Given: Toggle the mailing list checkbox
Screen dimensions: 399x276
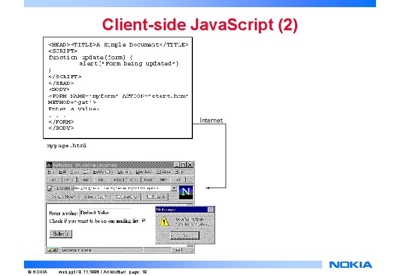Looking at the screenshot, I should pyautogui.click(x=144, y=221).
